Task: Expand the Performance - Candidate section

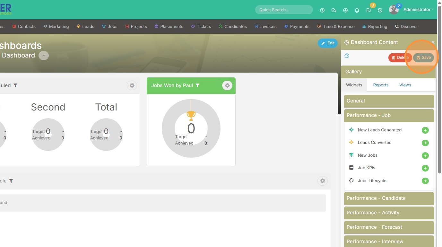Action: point(389,198)
